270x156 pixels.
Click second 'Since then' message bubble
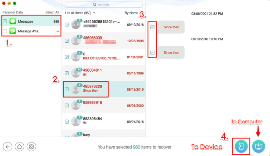click(171, 53)
